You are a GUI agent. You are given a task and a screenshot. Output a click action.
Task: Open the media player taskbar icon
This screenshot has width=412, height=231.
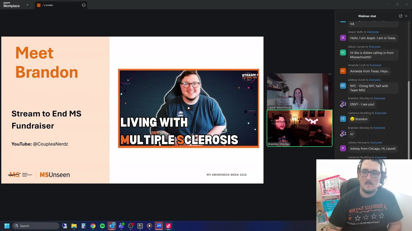pos(149,226)
